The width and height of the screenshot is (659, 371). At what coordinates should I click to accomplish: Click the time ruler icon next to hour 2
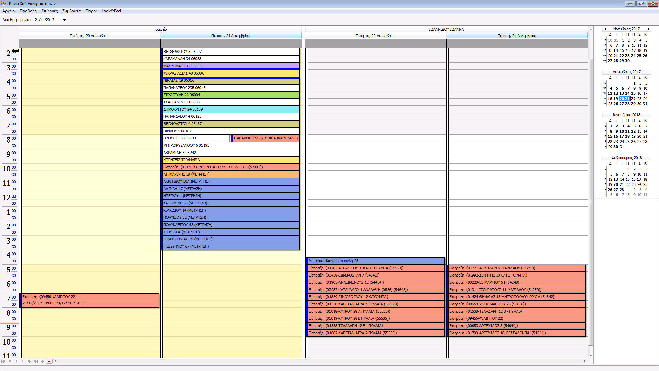coord(15,50)
